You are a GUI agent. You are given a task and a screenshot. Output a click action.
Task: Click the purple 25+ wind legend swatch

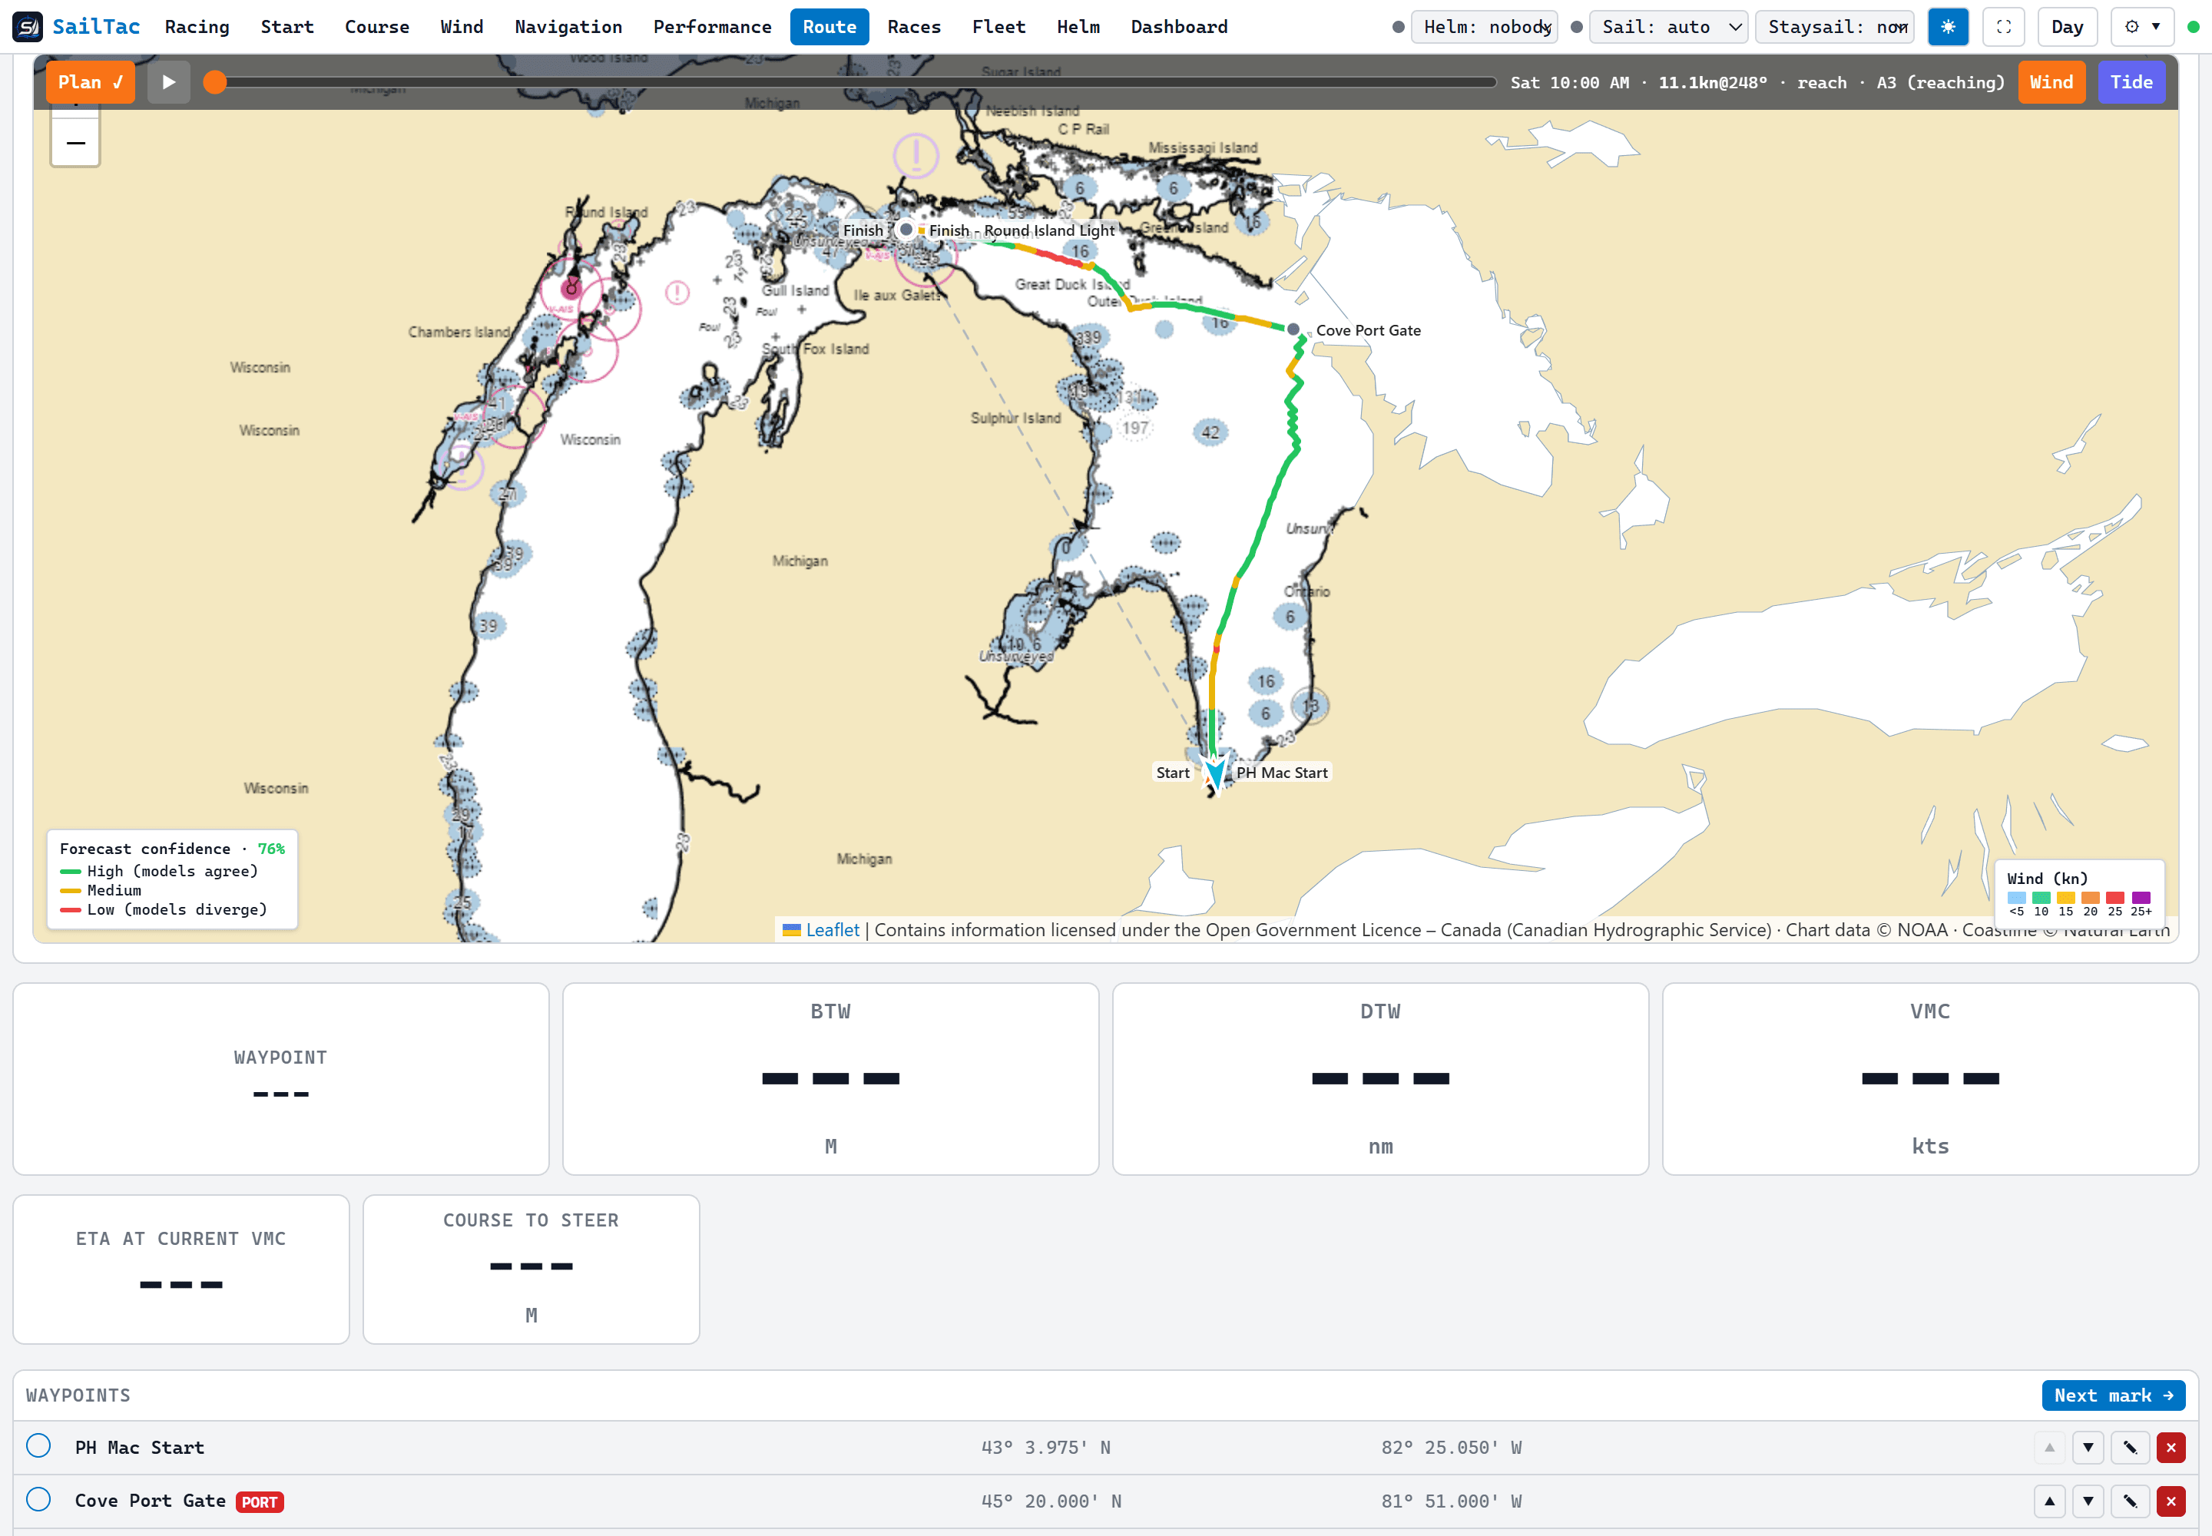2141,898
